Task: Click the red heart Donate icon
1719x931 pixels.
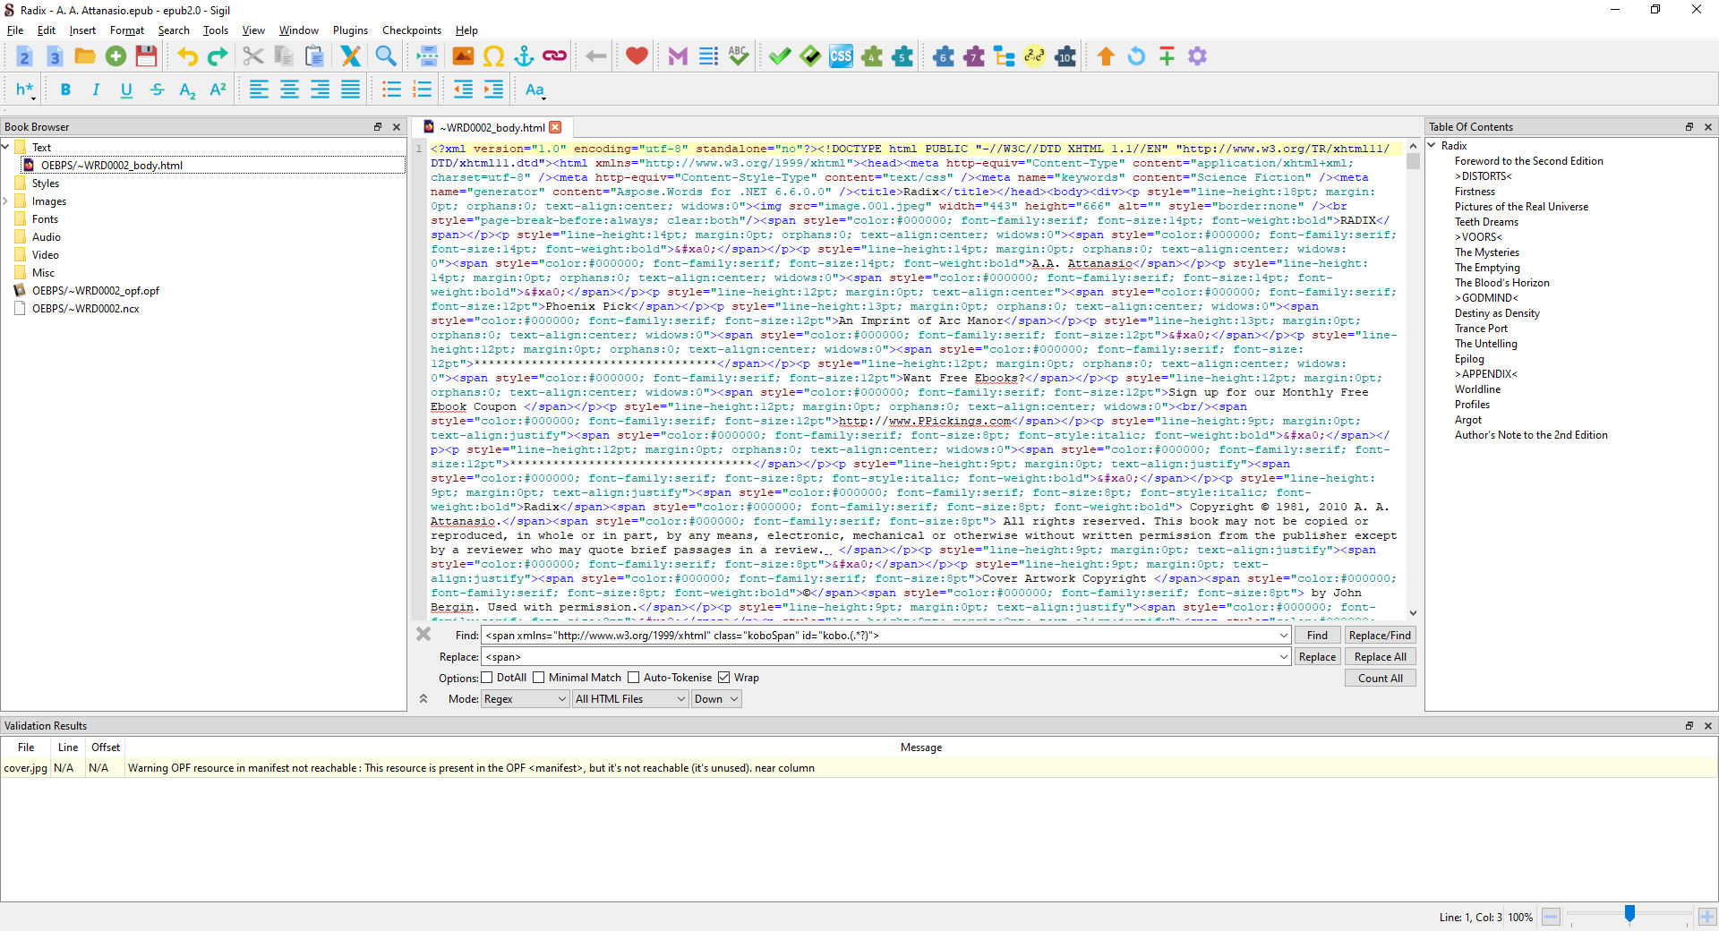Action: point(637,56)
